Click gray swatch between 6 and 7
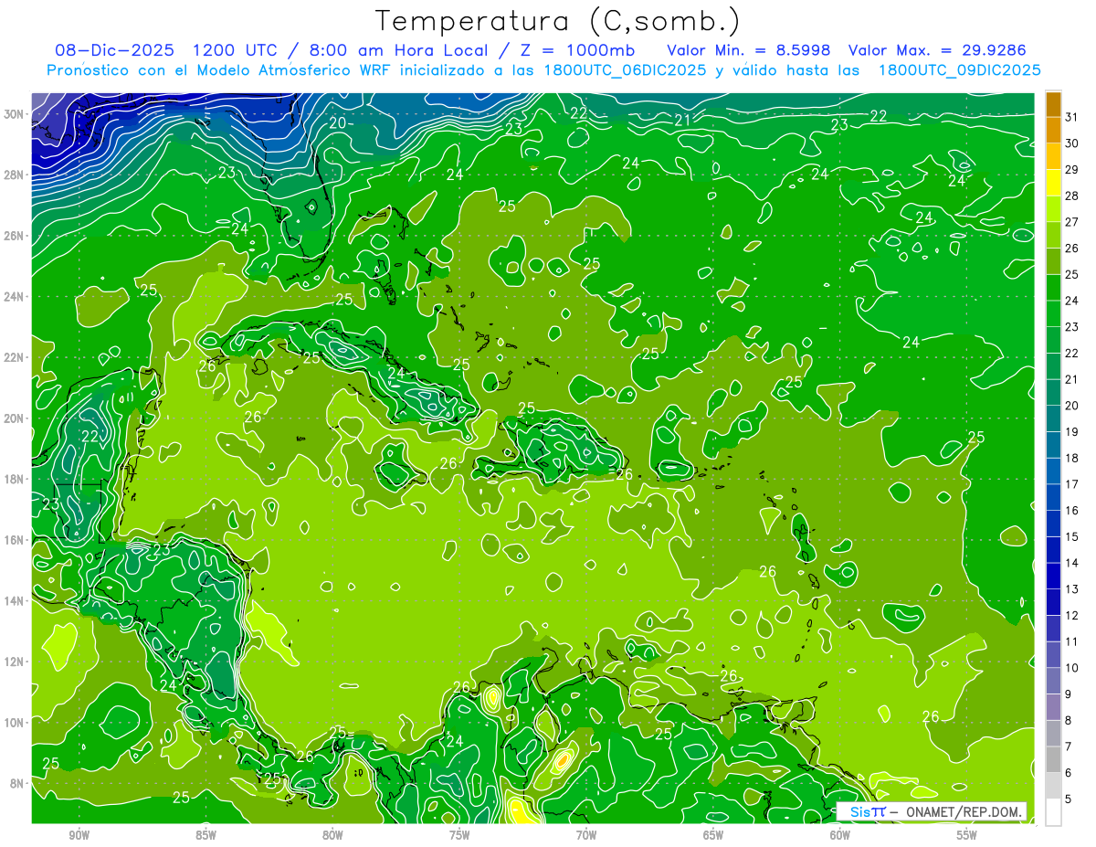Screen dimensions: 1096x847 pyautogui.click(x=1053, y=759)
